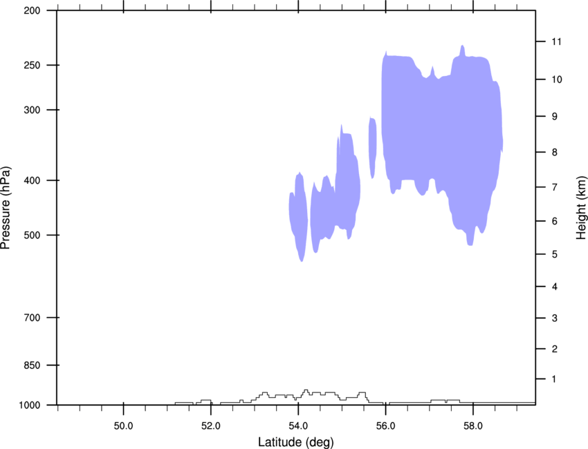Screen dimensions: 588x449
Task: Click the 4 km height label
Action: 555,287
